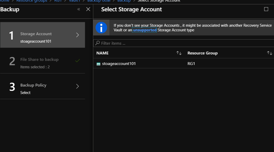Open step 2 File Share to backup
Image resolution: width=274 pixels, height=152 pixels.
[39, 60]
